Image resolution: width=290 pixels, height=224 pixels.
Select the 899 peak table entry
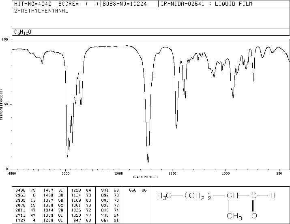[110, 195]
